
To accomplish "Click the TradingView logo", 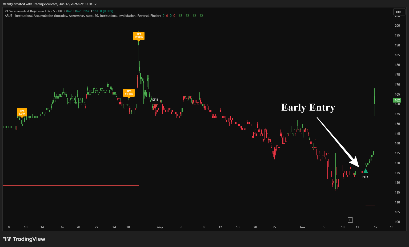I will pos(24,239).
